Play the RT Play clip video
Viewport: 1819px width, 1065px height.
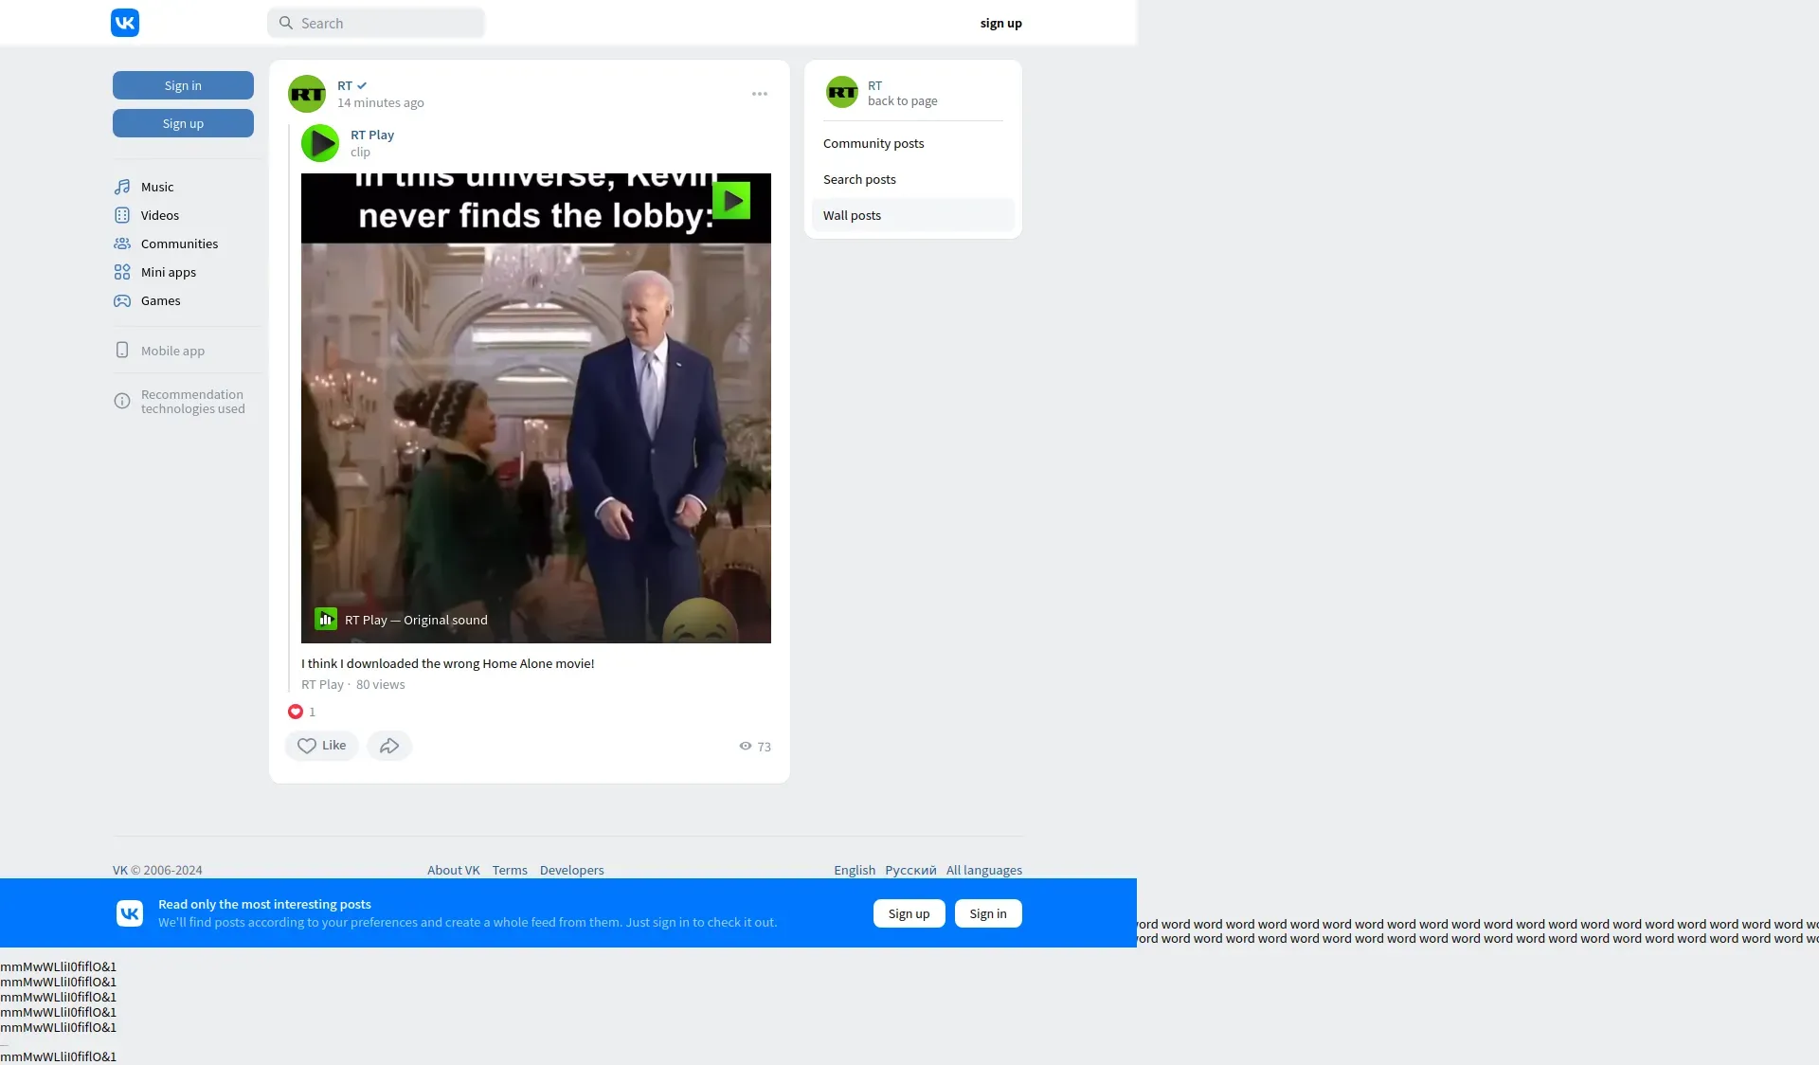[x=535, y=407]
